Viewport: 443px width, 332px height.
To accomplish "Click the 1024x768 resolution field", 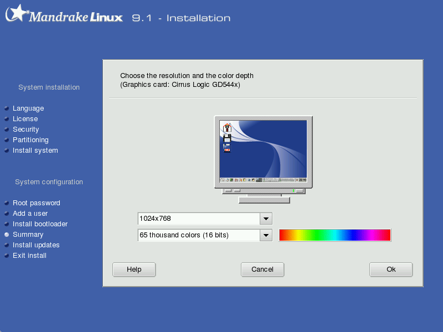I will [x=199, y=219].
